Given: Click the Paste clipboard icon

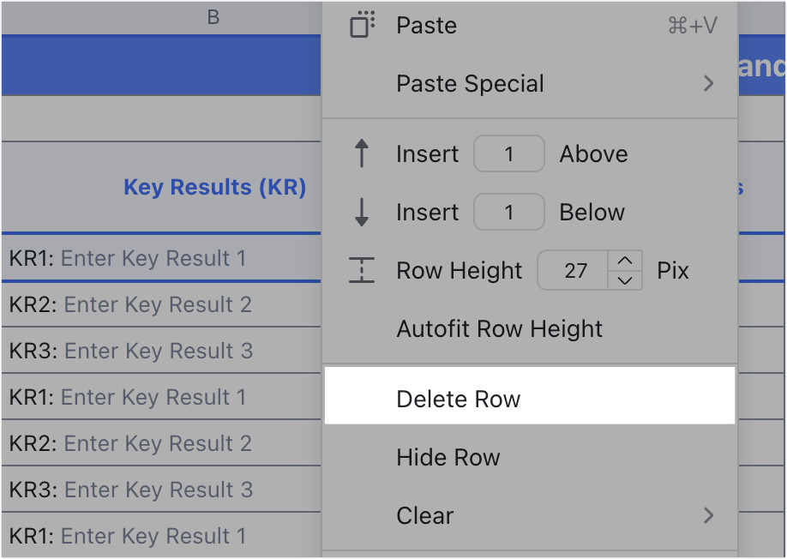Looking at the screenshot, I should 362,25.
